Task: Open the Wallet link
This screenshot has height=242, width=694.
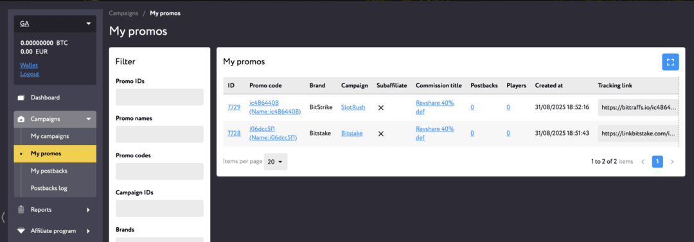Action: point(29,65)
